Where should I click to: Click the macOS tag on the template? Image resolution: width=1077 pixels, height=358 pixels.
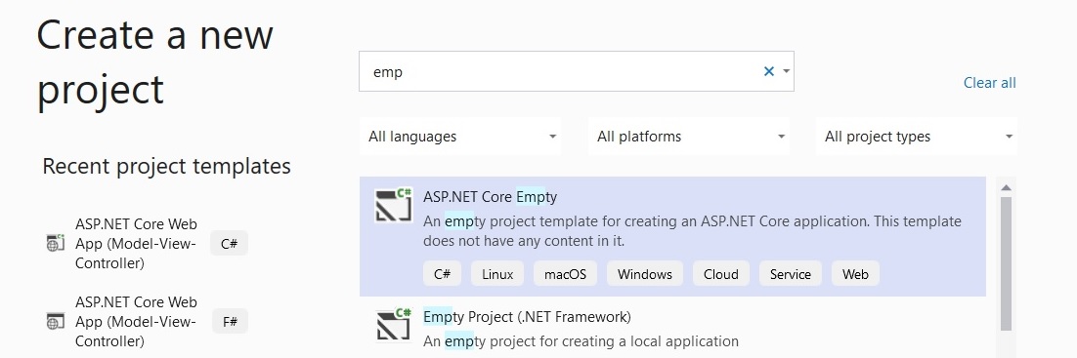[565, 274]
